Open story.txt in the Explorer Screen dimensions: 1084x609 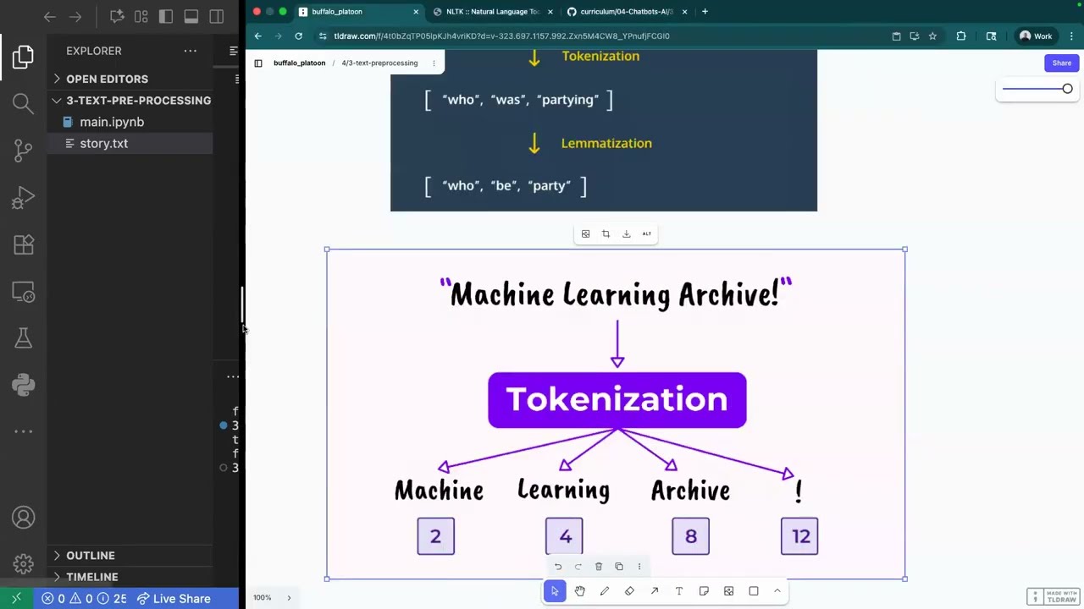pos(103,144)
